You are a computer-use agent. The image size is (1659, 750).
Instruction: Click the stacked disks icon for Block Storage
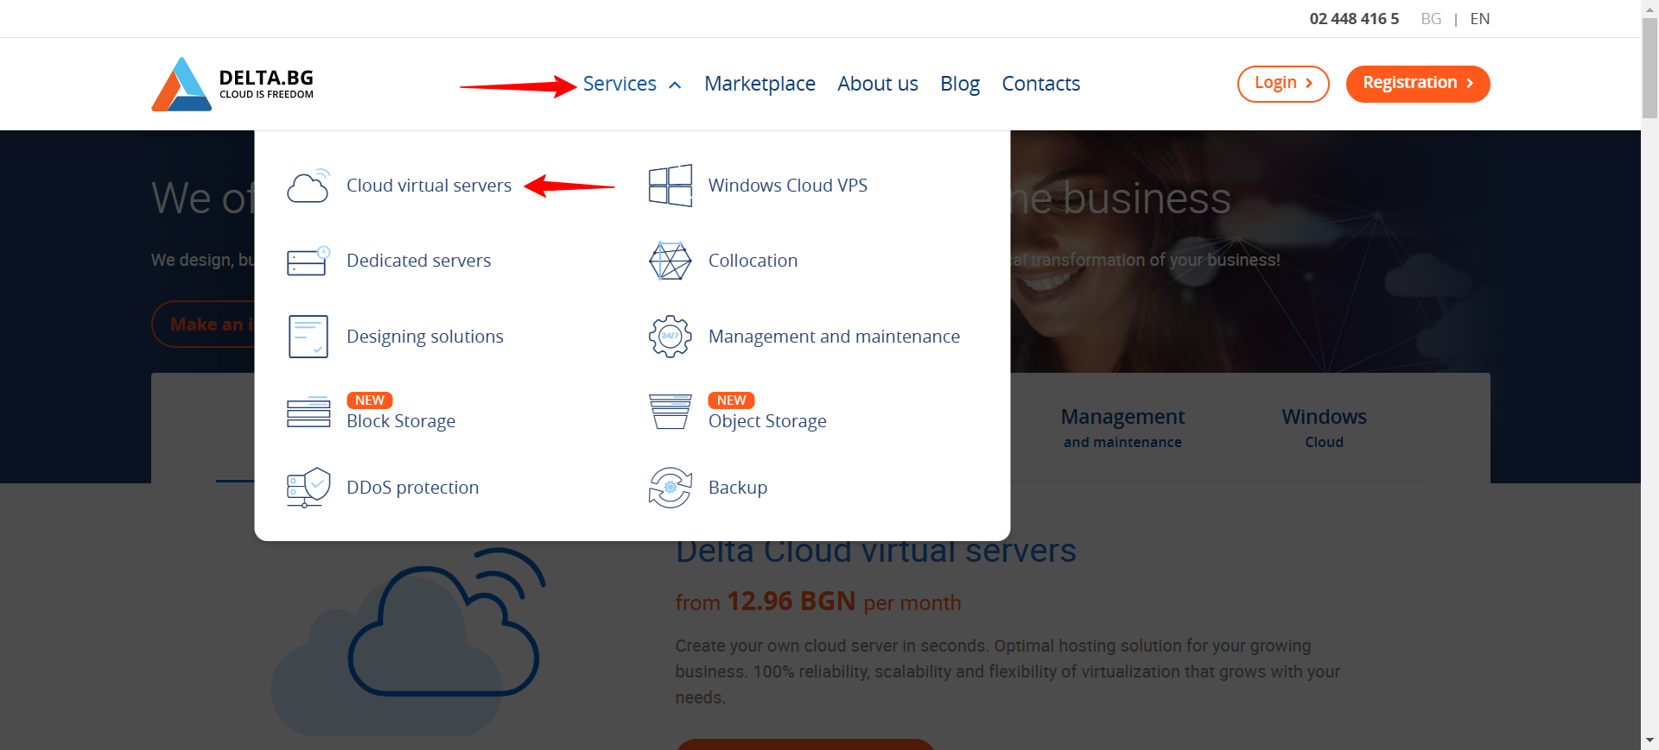coord(308,413)
